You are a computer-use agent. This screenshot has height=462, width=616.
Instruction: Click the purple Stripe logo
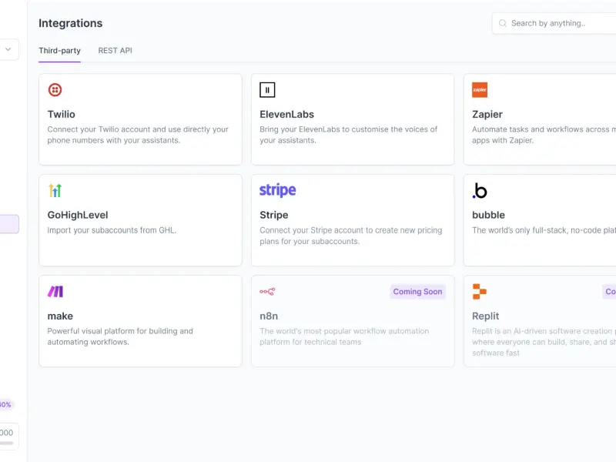point(278,190)
